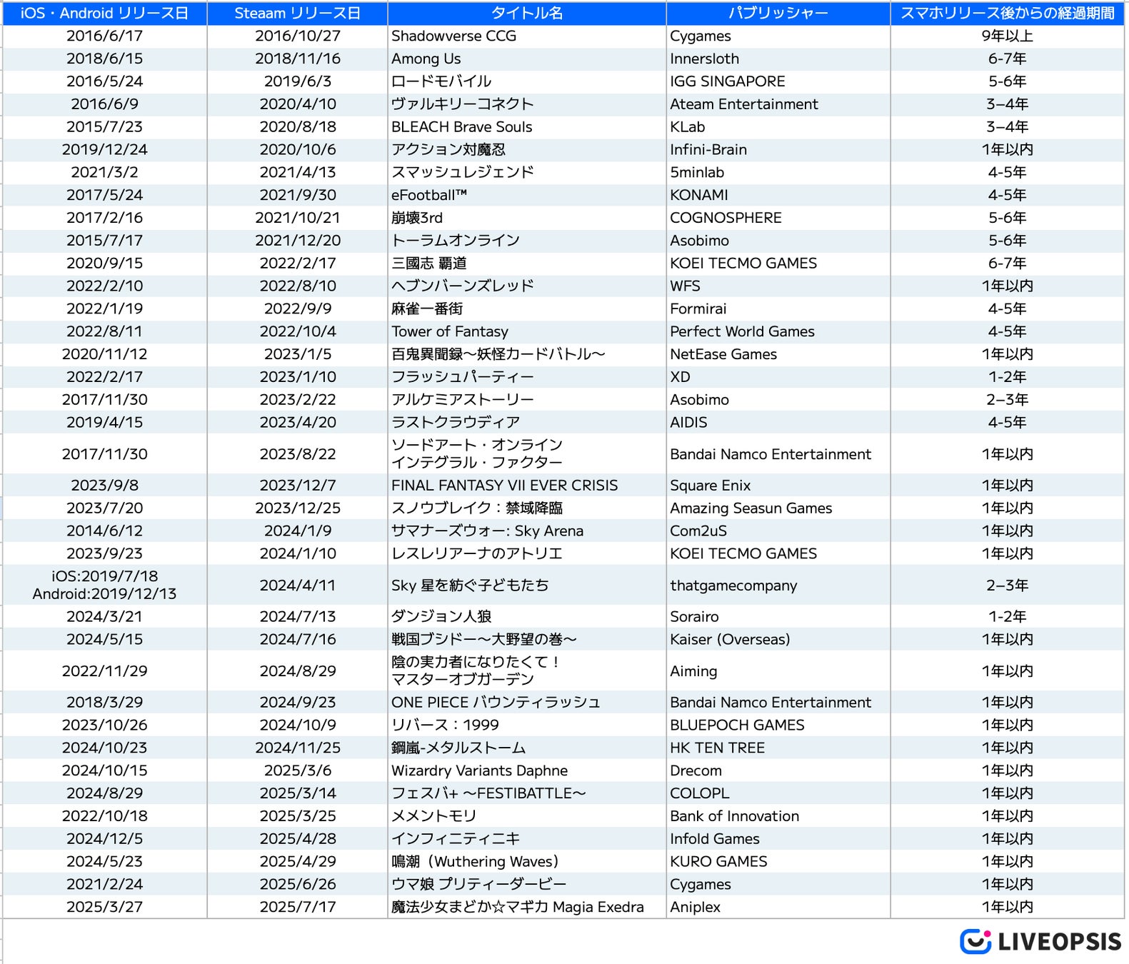Click the "KURO GAMES" publisher cell
This screenshot has width=1129, height=964.
tap(778, 862)
